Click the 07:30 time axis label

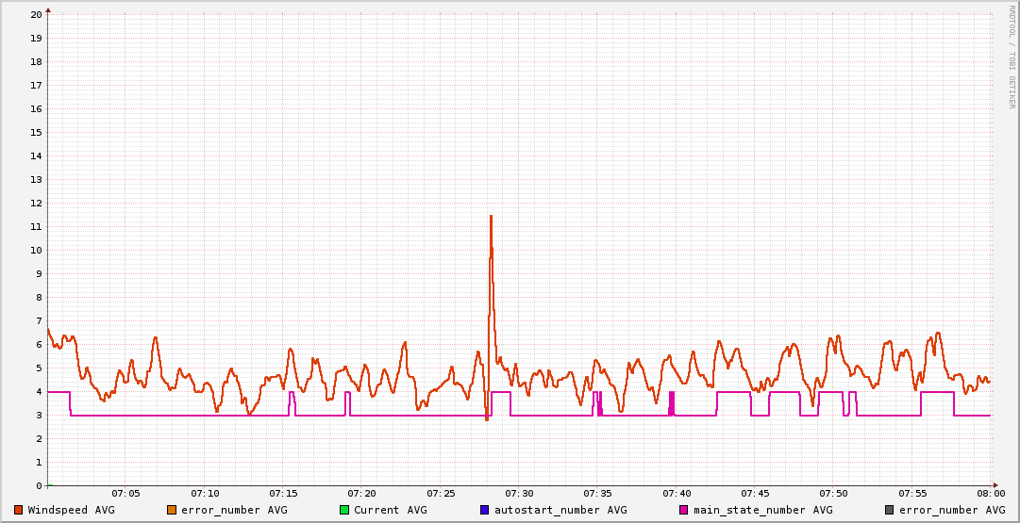pyautogui.click(x=519, y=495)
